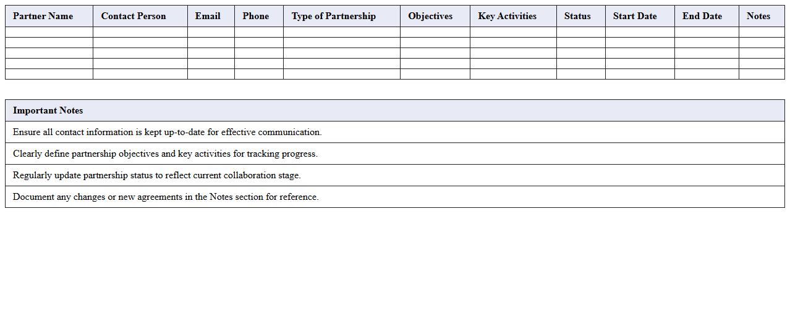Select the Phone column header
The image size is (790, 309).
click(x=256, y=16)
